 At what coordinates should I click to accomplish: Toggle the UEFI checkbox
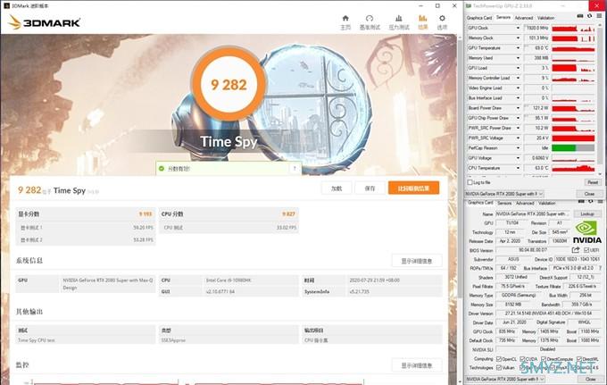tap(586, 250)
